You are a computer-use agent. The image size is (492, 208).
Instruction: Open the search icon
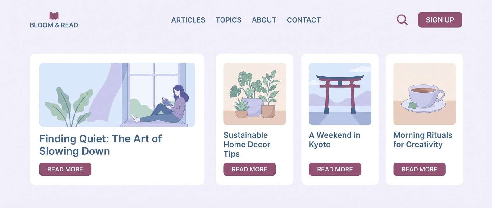[x=402, y=20]
